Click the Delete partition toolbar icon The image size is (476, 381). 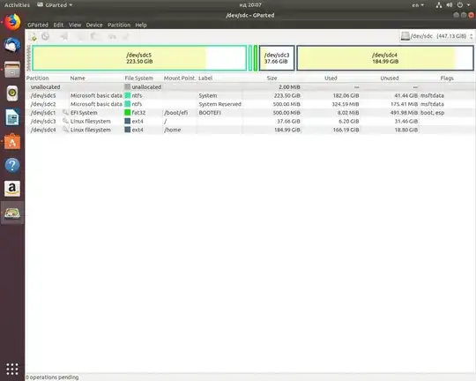click(46, 36)
